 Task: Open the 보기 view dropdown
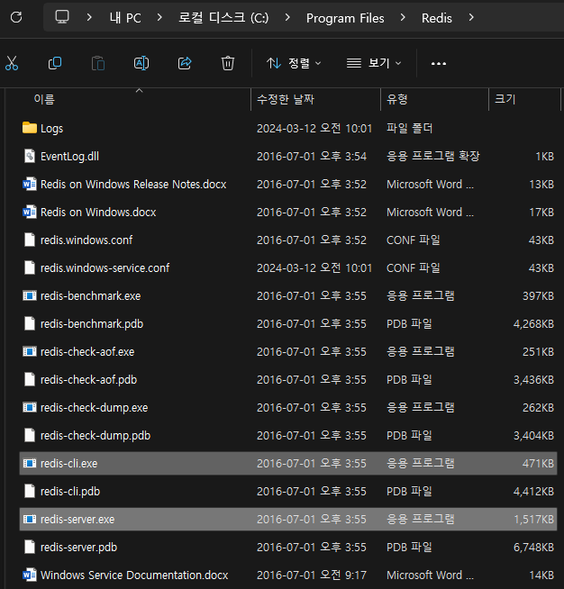point(374,63)
